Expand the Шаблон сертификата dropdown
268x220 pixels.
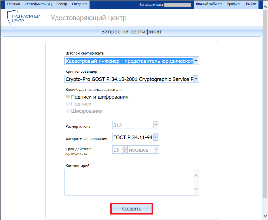196,61
